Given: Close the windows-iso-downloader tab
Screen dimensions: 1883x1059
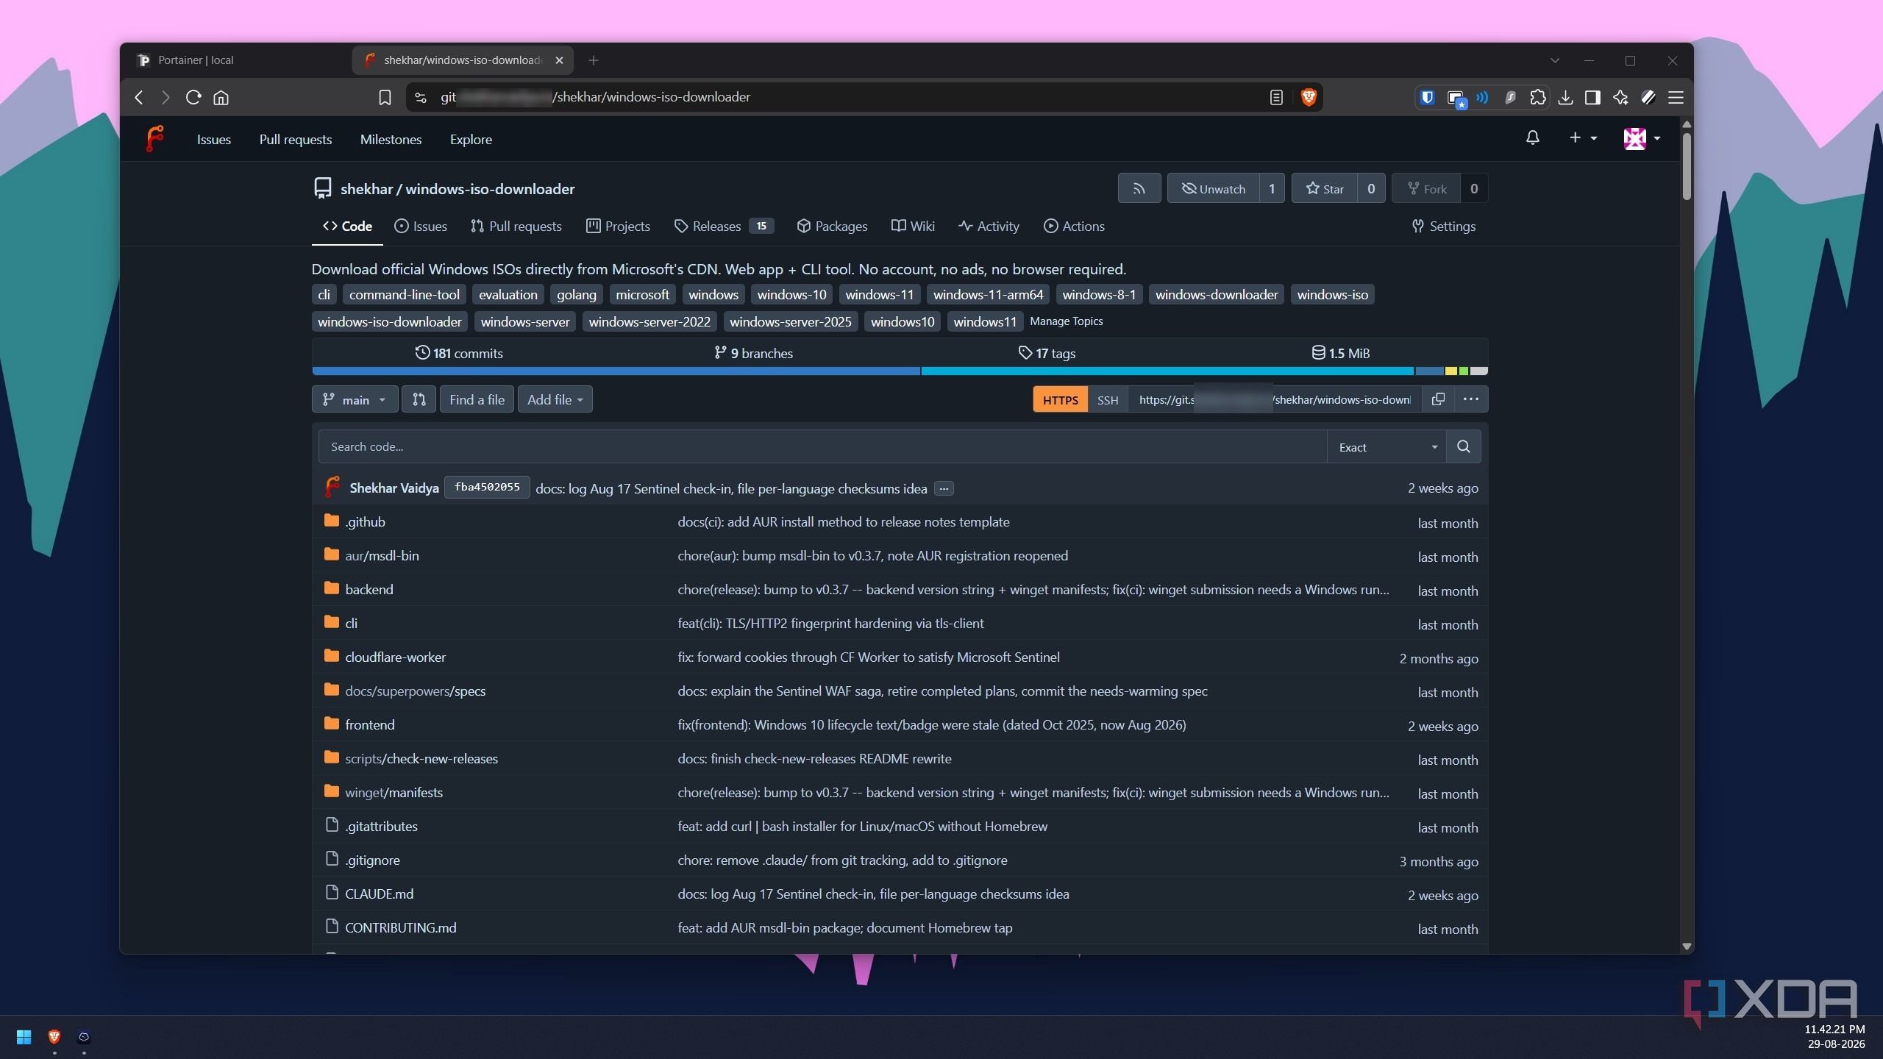Looking at the screenshot, I should pos(559,60).
